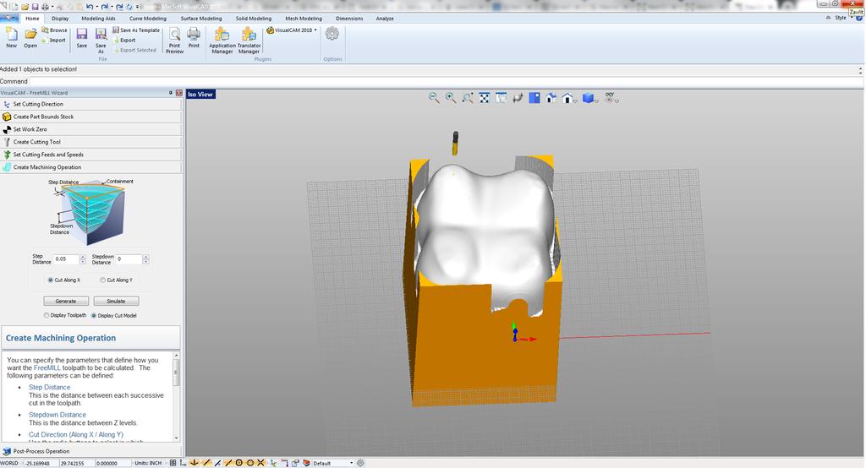This screenshot has height=468, width=866.
Task: Click the Save ribbon icon
Action: click(x=82, y=37)
